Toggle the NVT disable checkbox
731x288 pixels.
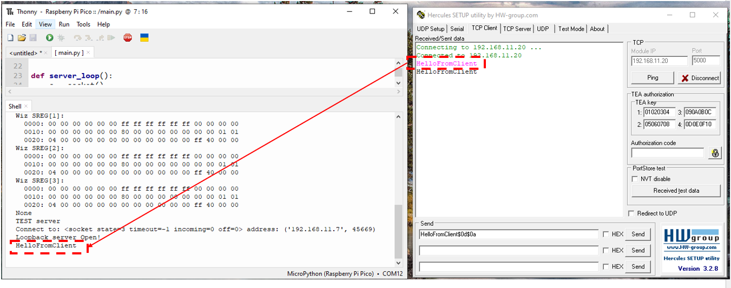click(x=635, y=179)
